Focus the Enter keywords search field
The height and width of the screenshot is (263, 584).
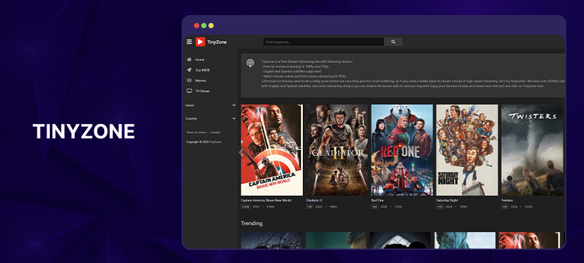[x=324, y=42]
